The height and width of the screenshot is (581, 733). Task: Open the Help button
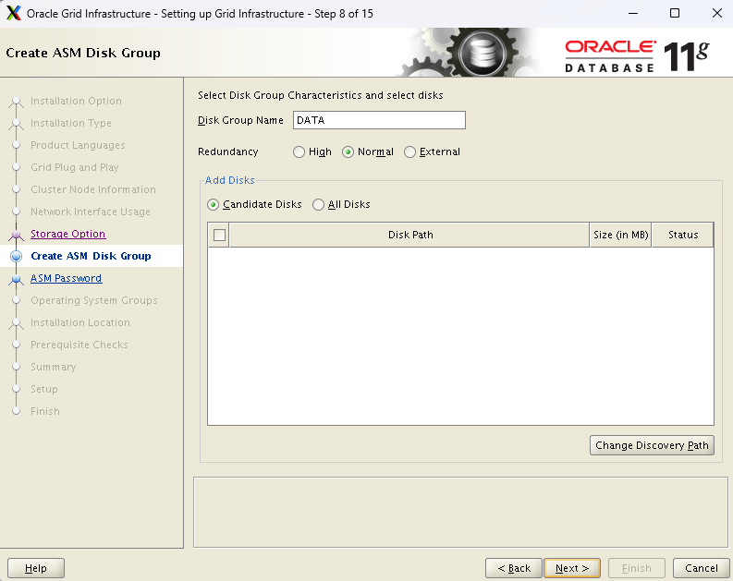pos(36,568)
